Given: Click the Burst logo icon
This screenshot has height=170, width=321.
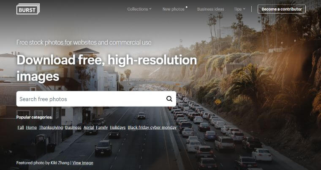Looking at the screenshot, I should click(28, 9).
